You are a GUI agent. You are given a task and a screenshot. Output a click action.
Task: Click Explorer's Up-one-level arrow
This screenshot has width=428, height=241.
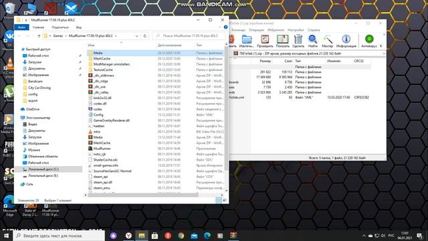39,35
